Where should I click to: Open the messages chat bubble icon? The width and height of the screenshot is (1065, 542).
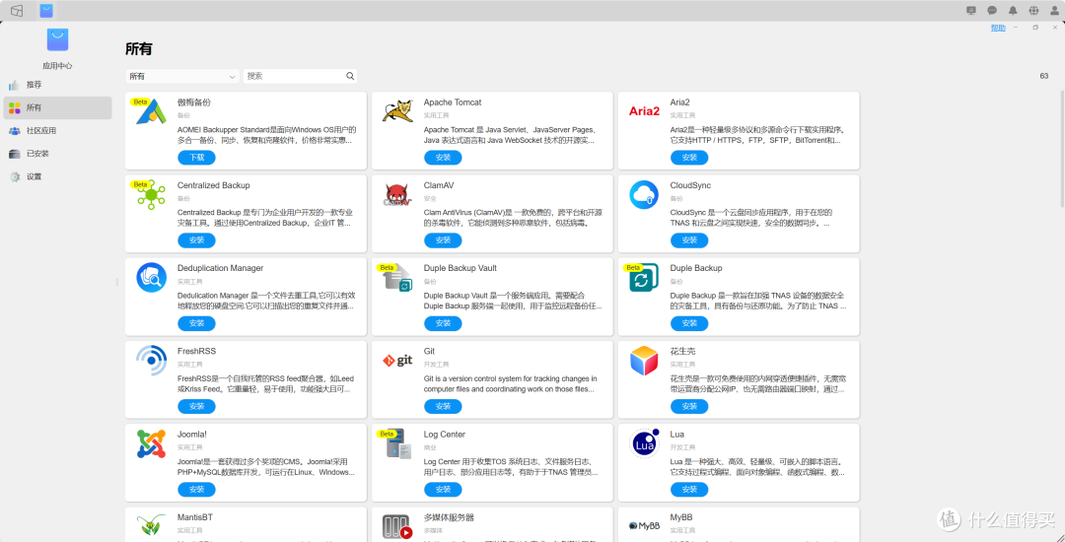pos(992,10)
